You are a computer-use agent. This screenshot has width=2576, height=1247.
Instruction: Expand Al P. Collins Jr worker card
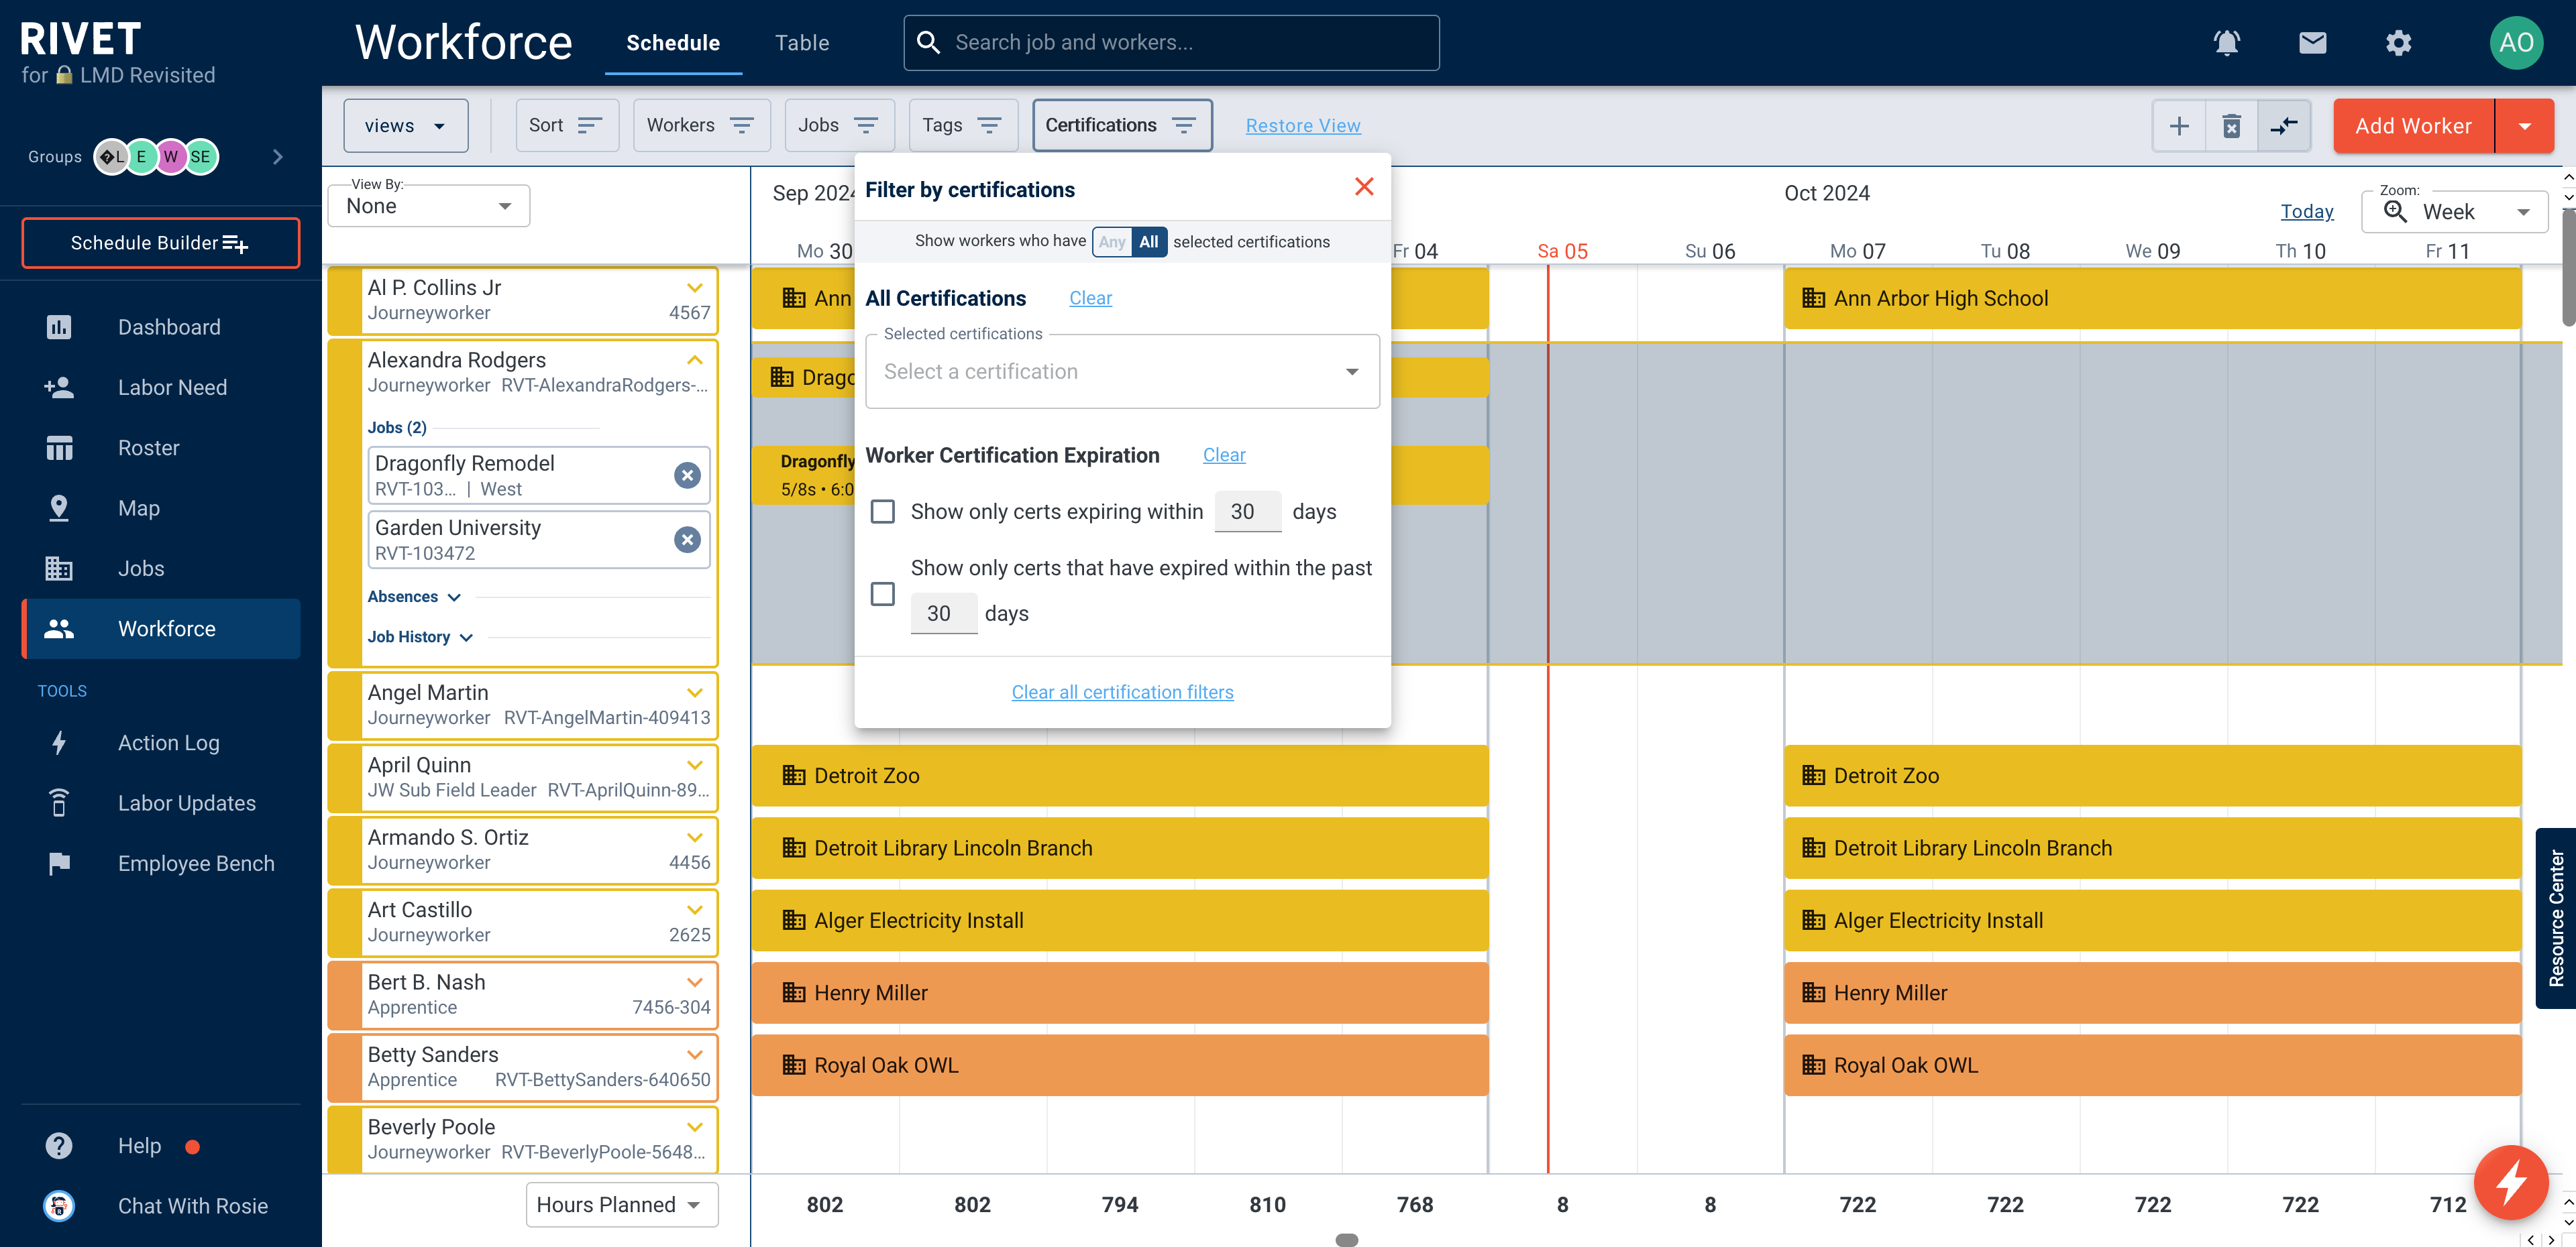(695, 288)
